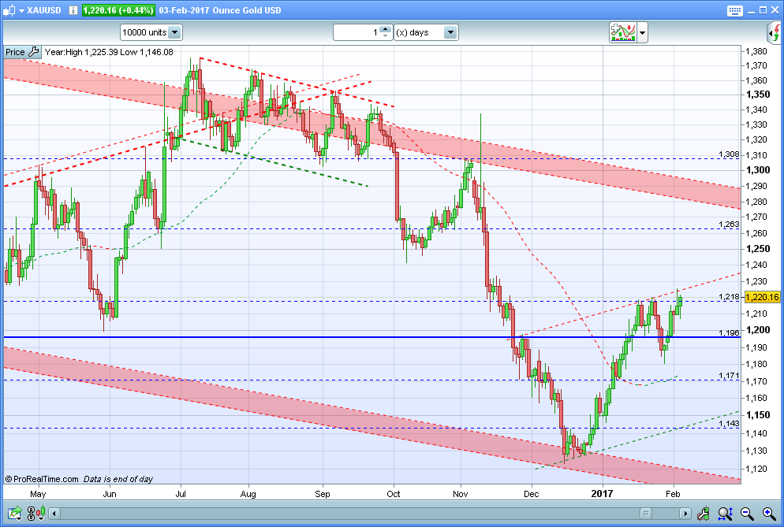Click the scrollbar left arrow
The height and width of the screenshot is (527, 784).
54,514
